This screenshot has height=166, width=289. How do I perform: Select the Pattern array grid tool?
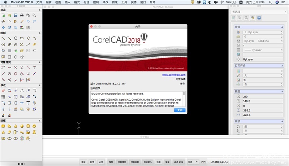pyautogui.click(x=3, y=97)
